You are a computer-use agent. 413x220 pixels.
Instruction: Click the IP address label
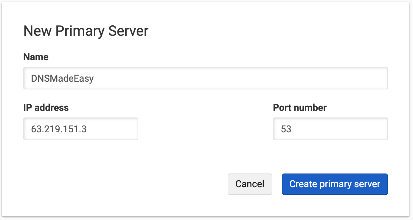point(46,108)
